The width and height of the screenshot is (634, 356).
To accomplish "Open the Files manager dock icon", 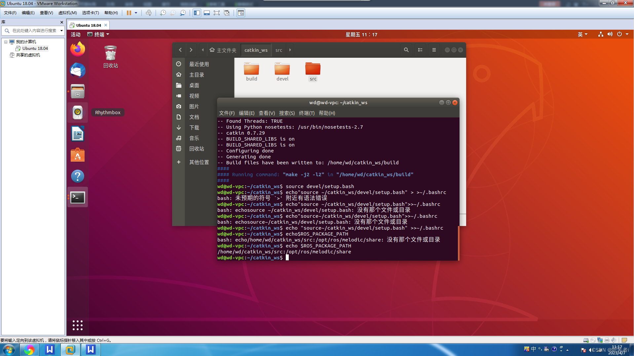I will [x=78, y=91].
